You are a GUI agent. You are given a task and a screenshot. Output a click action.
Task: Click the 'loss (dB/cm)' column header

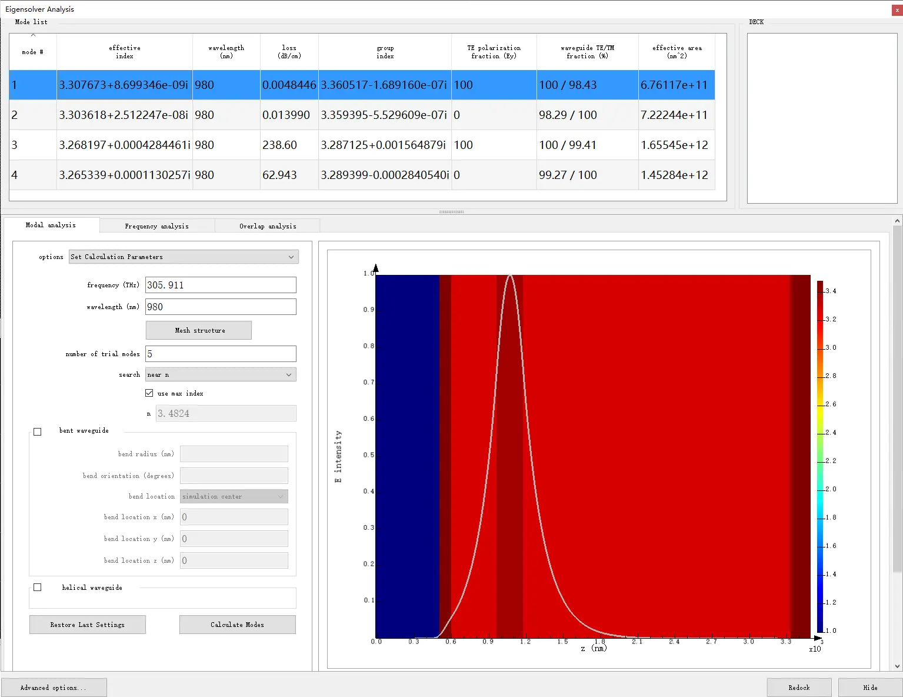[x=289, y=52]
